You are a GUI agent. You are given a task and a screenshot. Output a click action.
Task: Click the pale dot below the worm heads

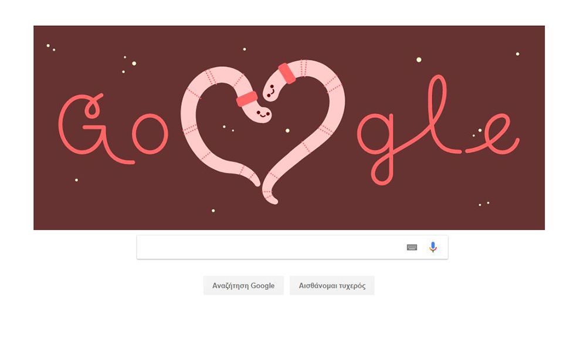287,131
